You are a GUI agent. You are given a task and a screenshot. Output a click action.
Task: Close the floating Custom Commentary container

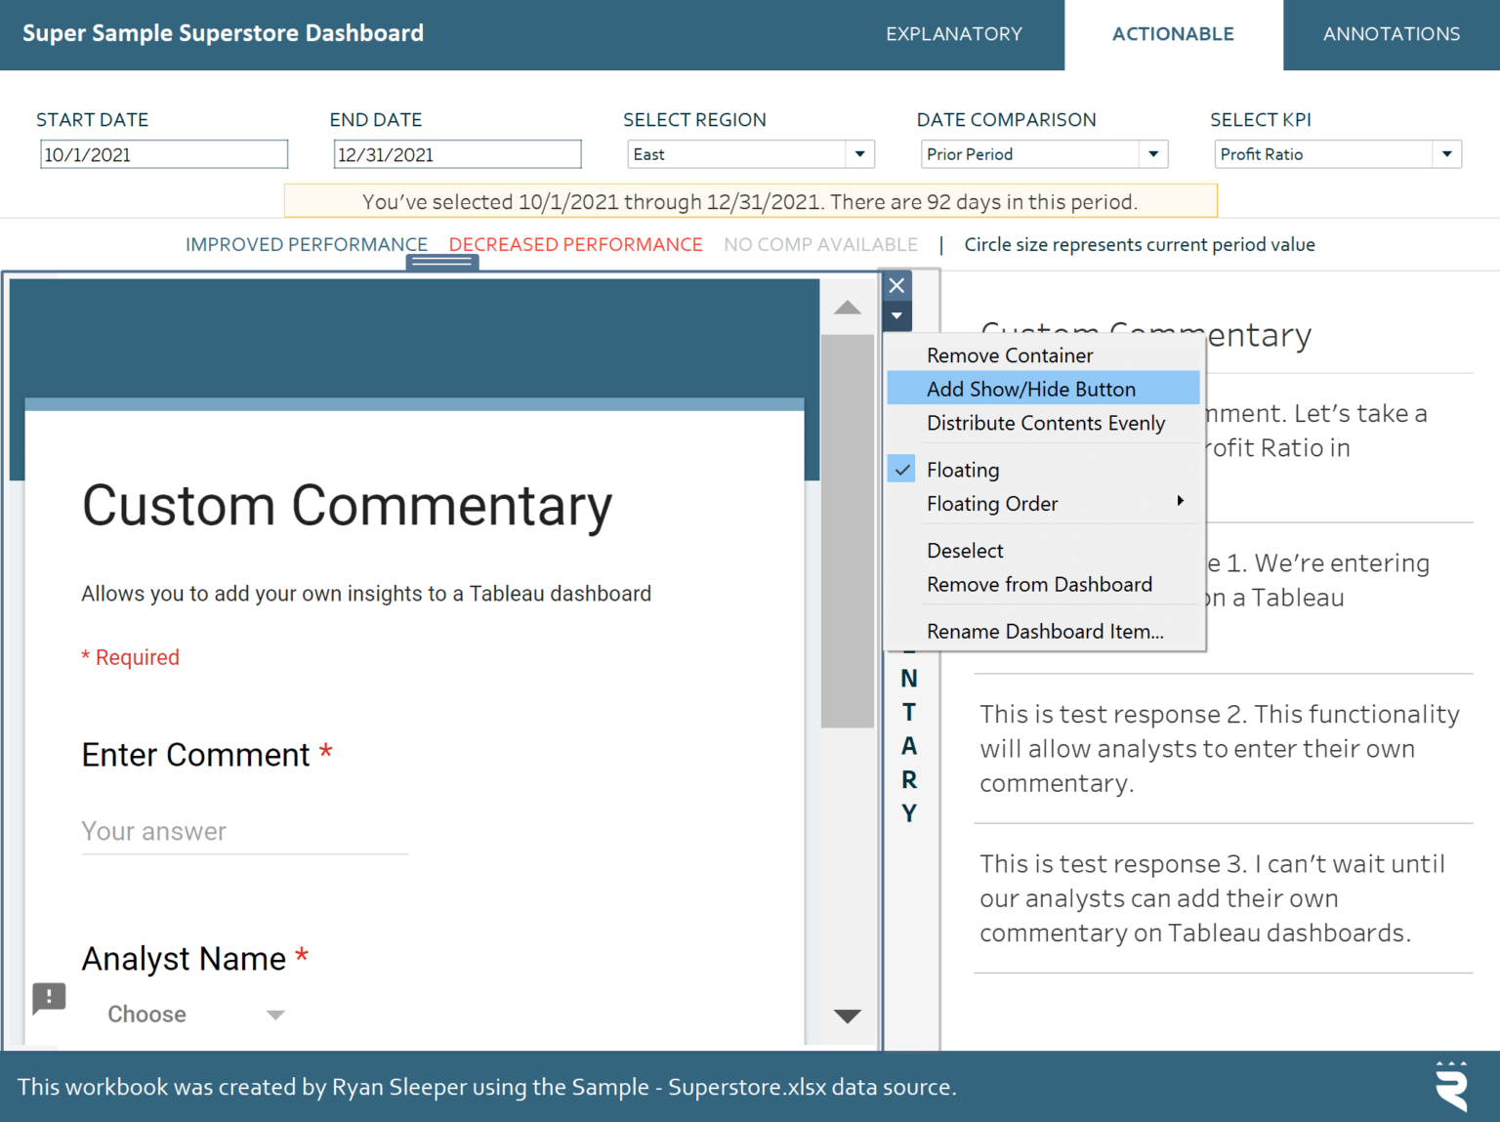[896, 285]
